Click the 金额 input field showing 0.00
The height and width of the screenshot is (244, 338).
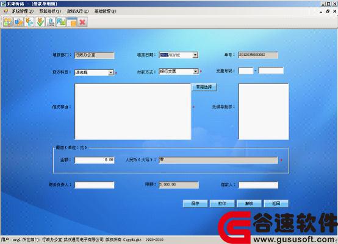click(x=95, y=160)
